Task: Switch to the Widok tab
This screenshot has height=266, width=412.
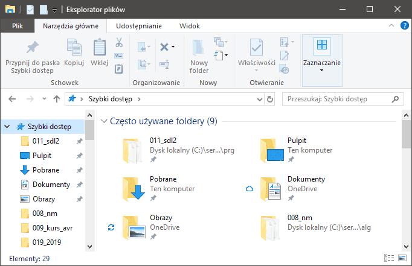Action: [189, 26]
